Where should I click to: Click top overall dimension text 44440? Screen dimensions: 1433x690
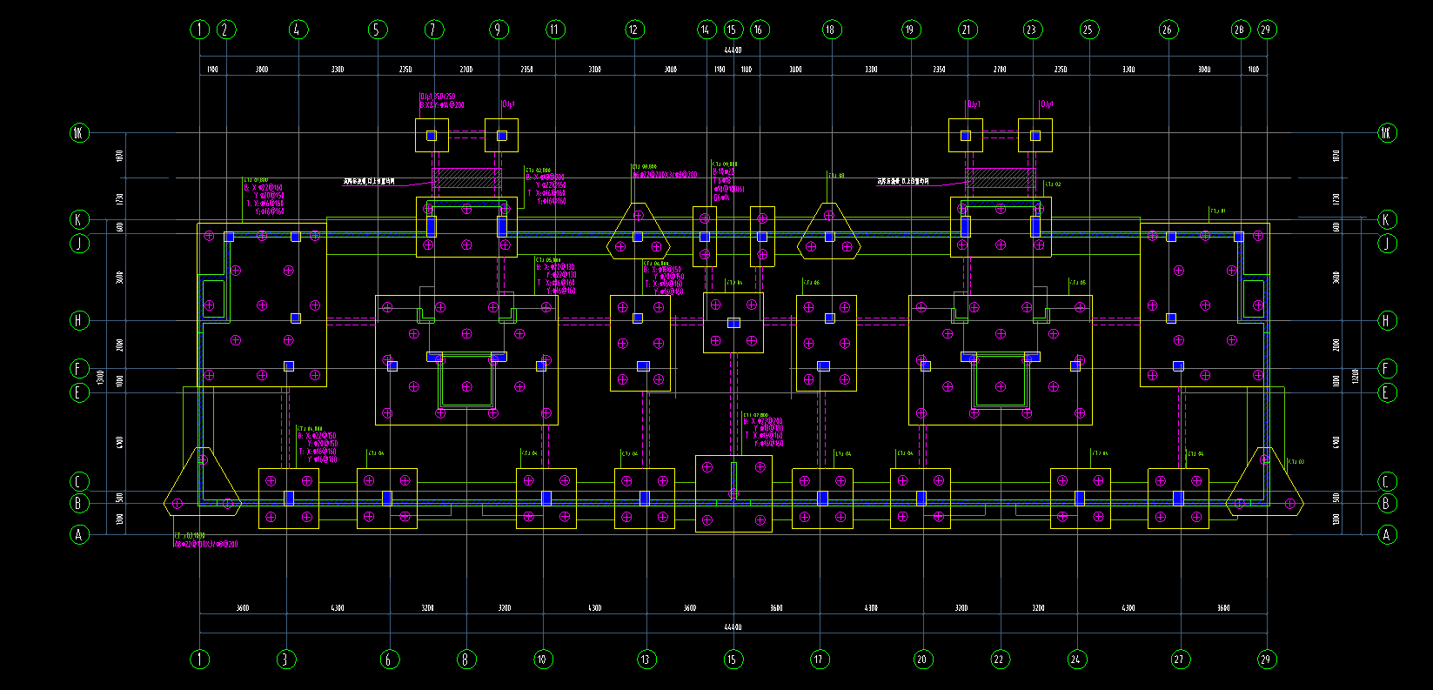(733, 51)
